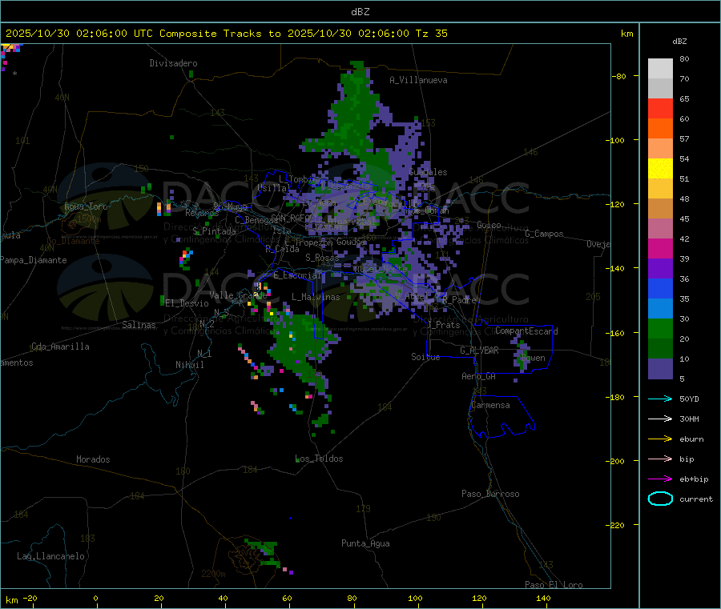Click the Cda_Amarilla map label
The height and width of the screenshot is (609, 721).
(x=60, y=347)
